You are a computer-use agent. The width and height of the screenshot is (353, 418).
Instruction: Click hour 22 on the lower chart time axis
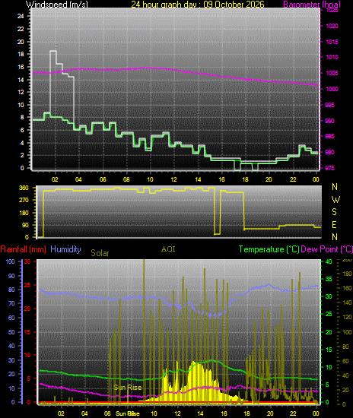click(293, 413)
